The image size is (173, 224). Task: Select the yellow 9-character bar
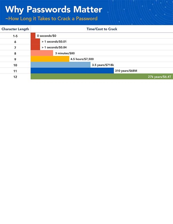(50, 59)
